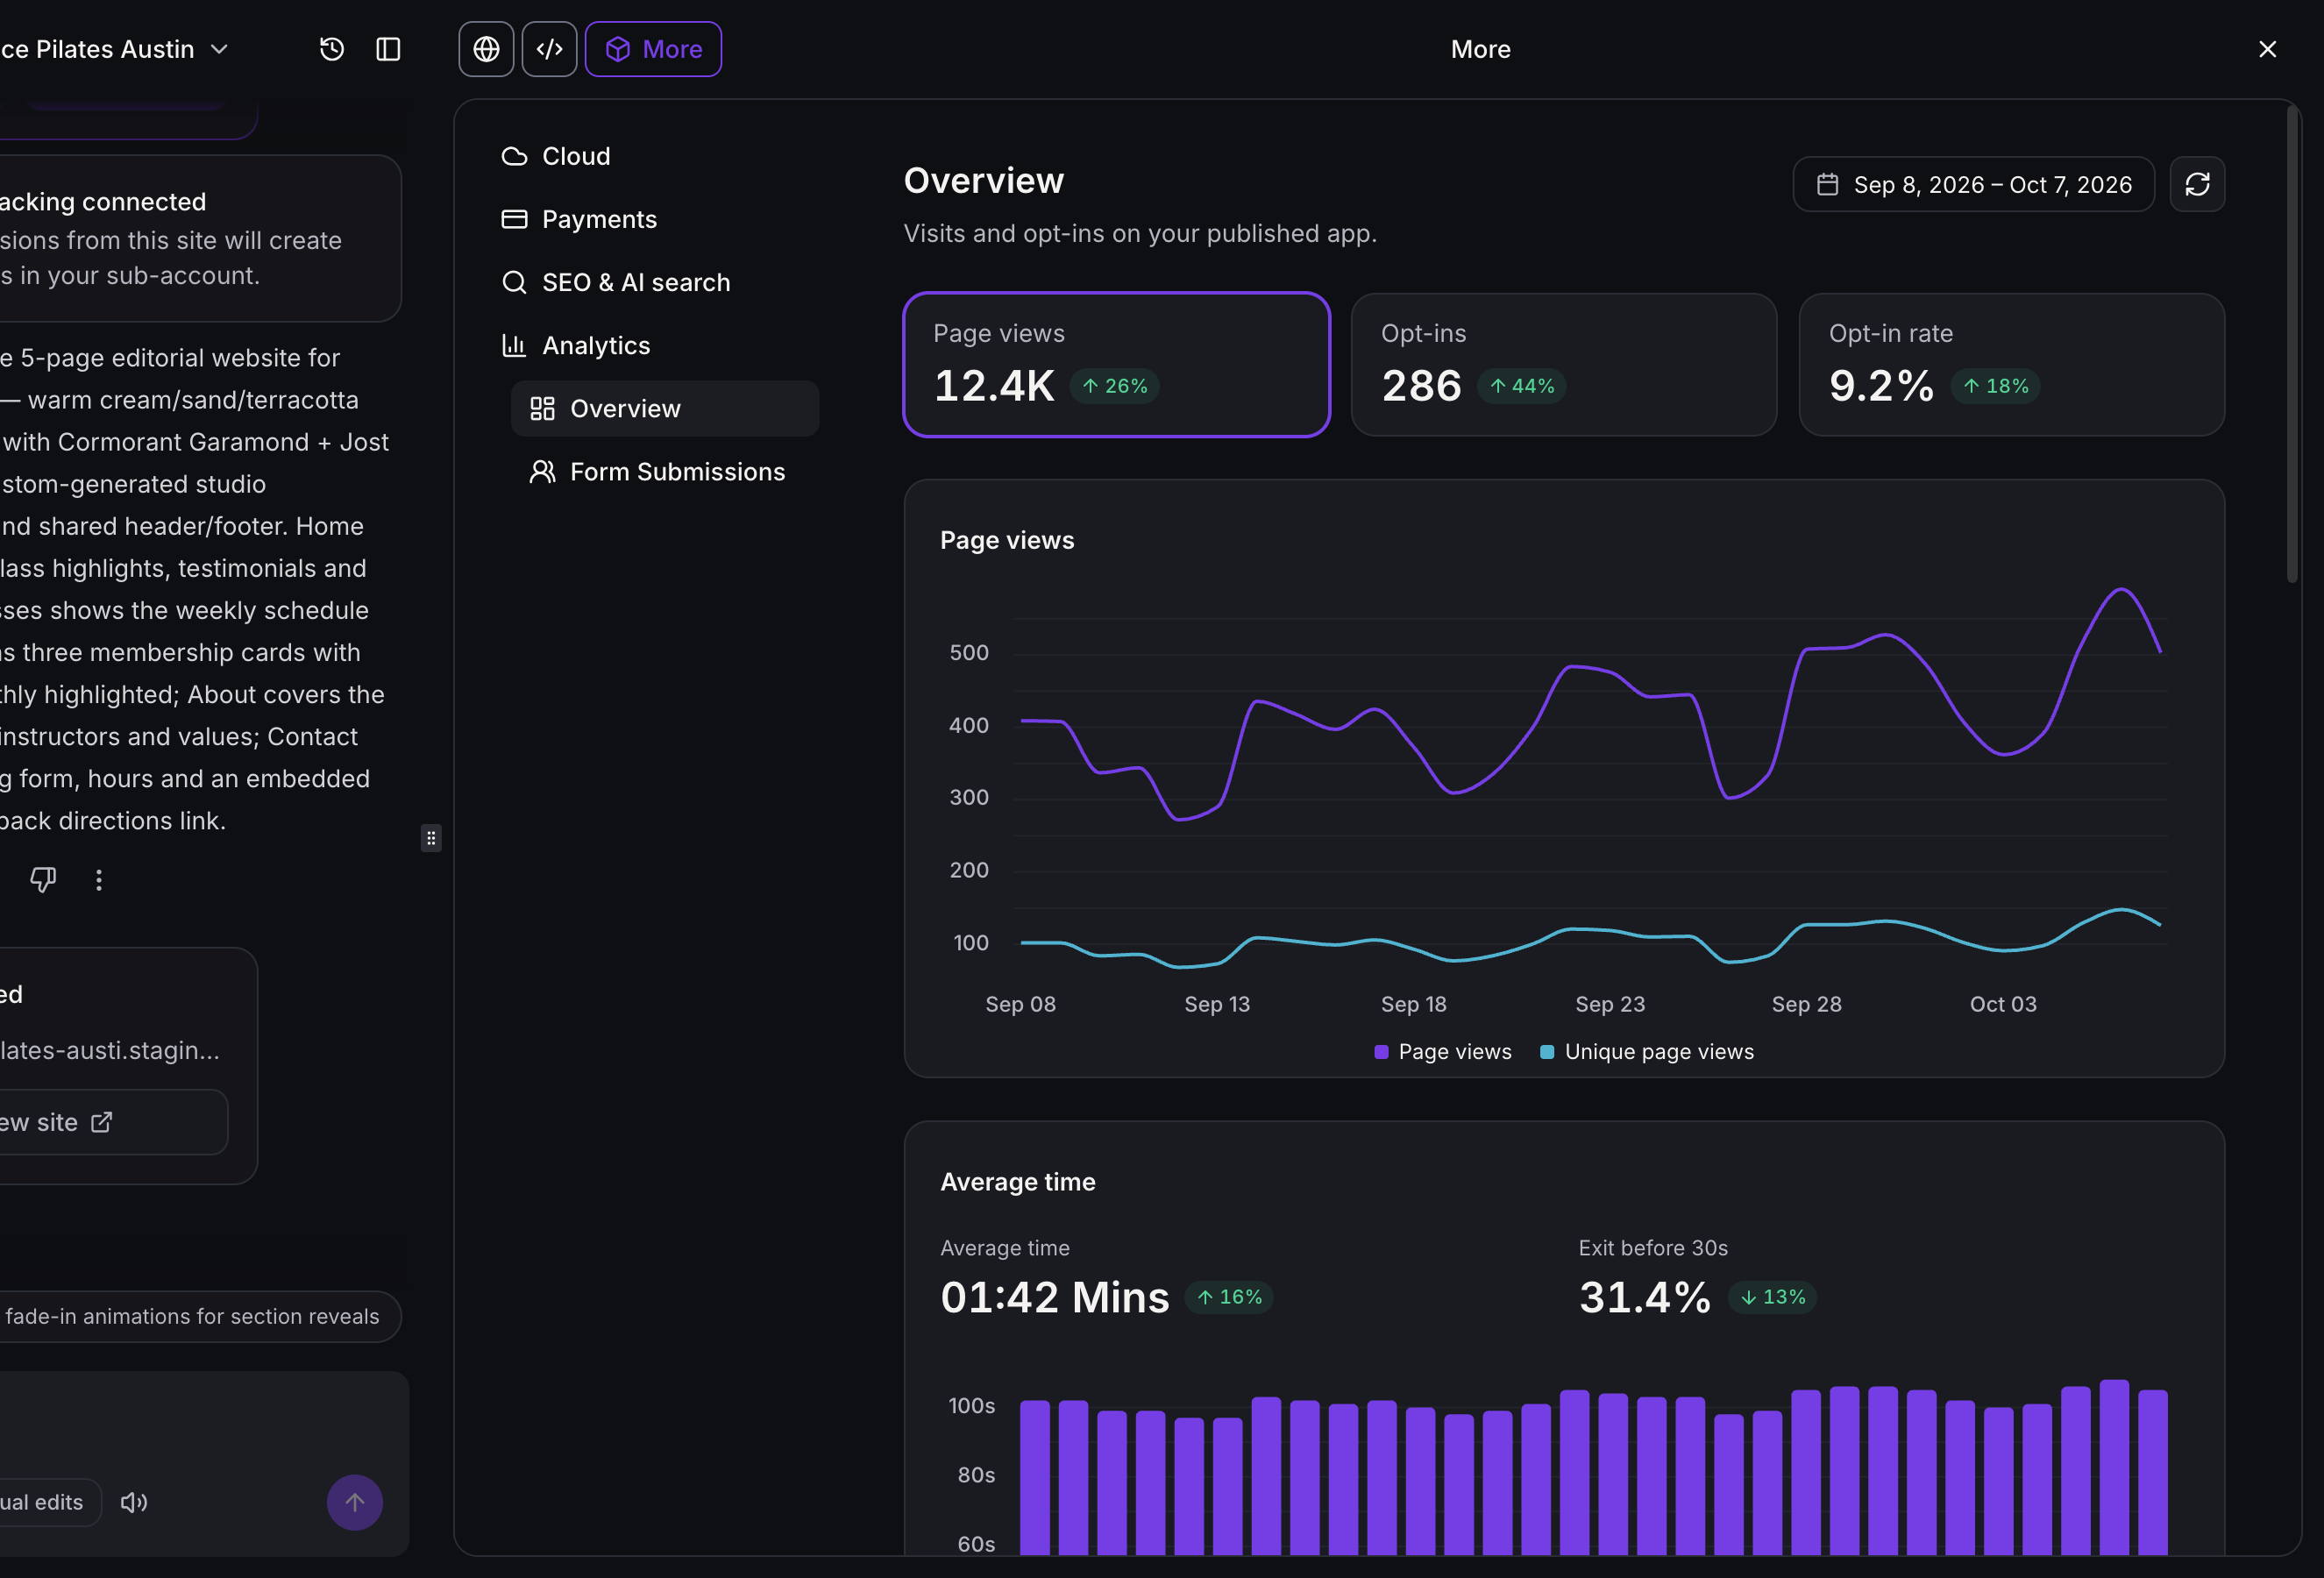Click the 31.4% exit rate value
Image resolution: width=2324 pixels, height=1578 pixels.
pos(1645,1297)
